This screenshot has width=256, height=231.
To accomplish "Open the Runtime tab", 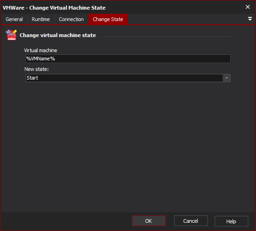I will (41, 19).
